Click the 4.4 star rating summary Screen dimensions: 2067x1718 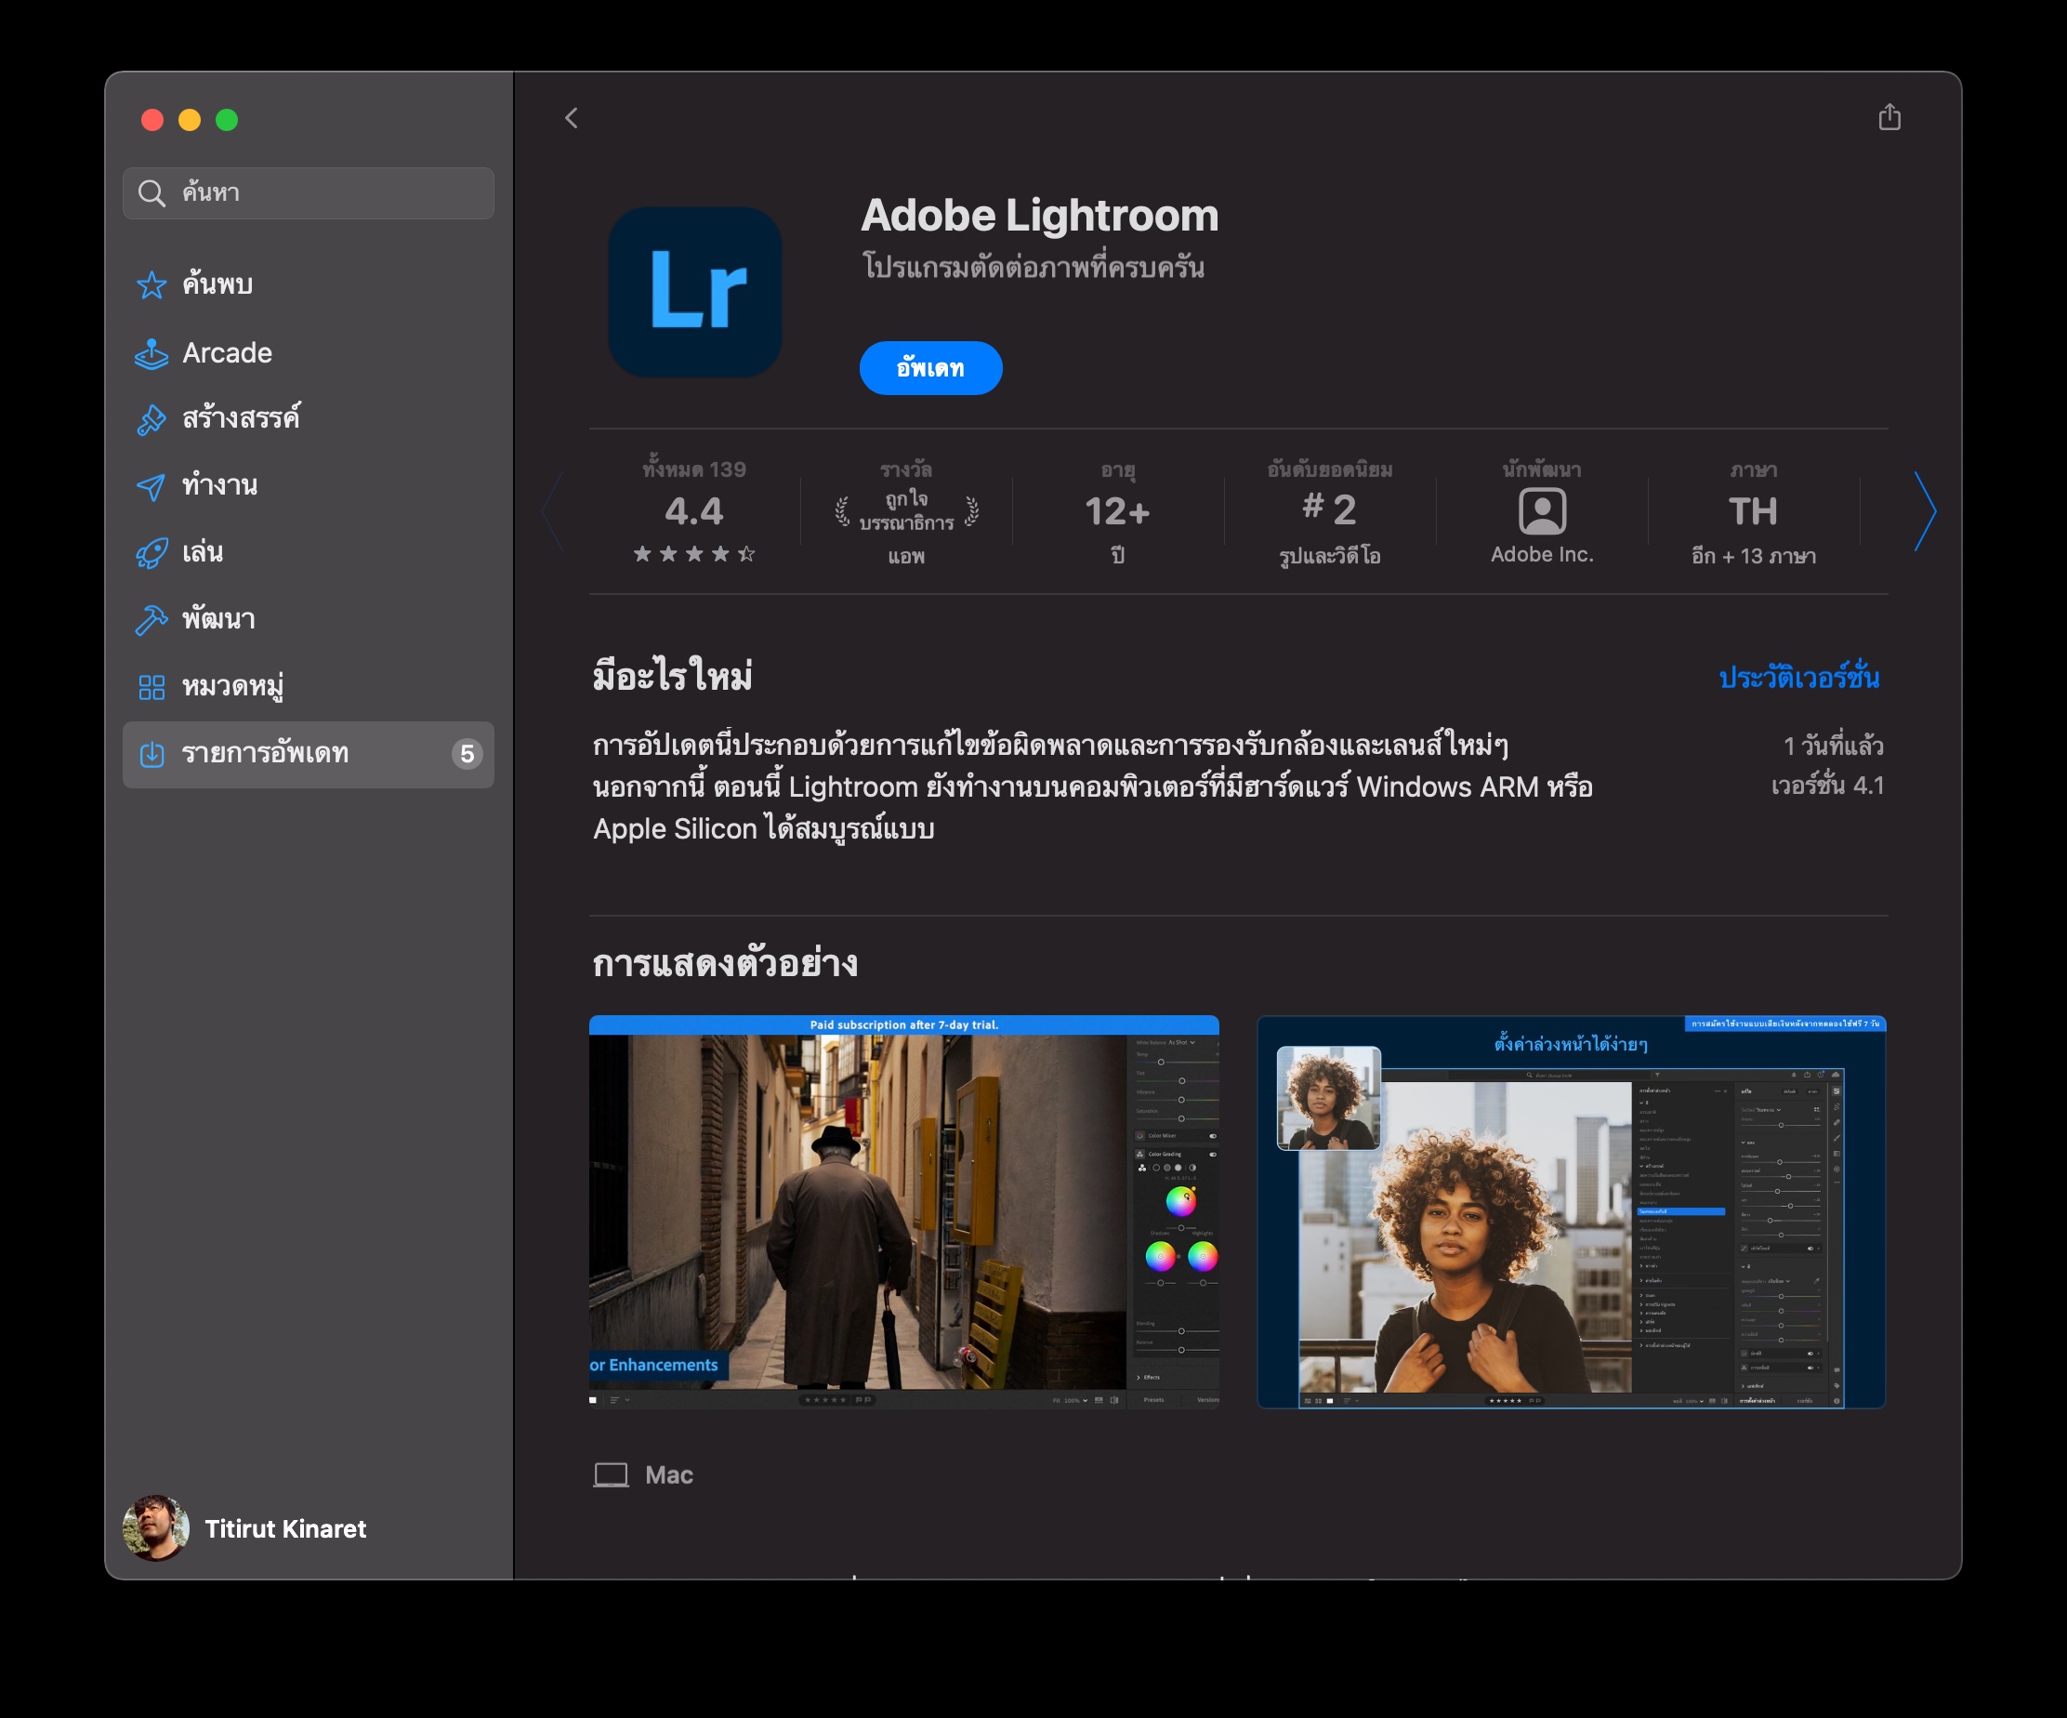[694, 512]
